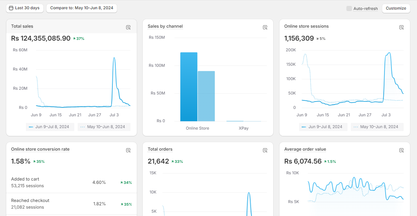Screen dimensions: 417x216
Task: Open the report icon on Average order value card
Action: [x=401, y=150]
